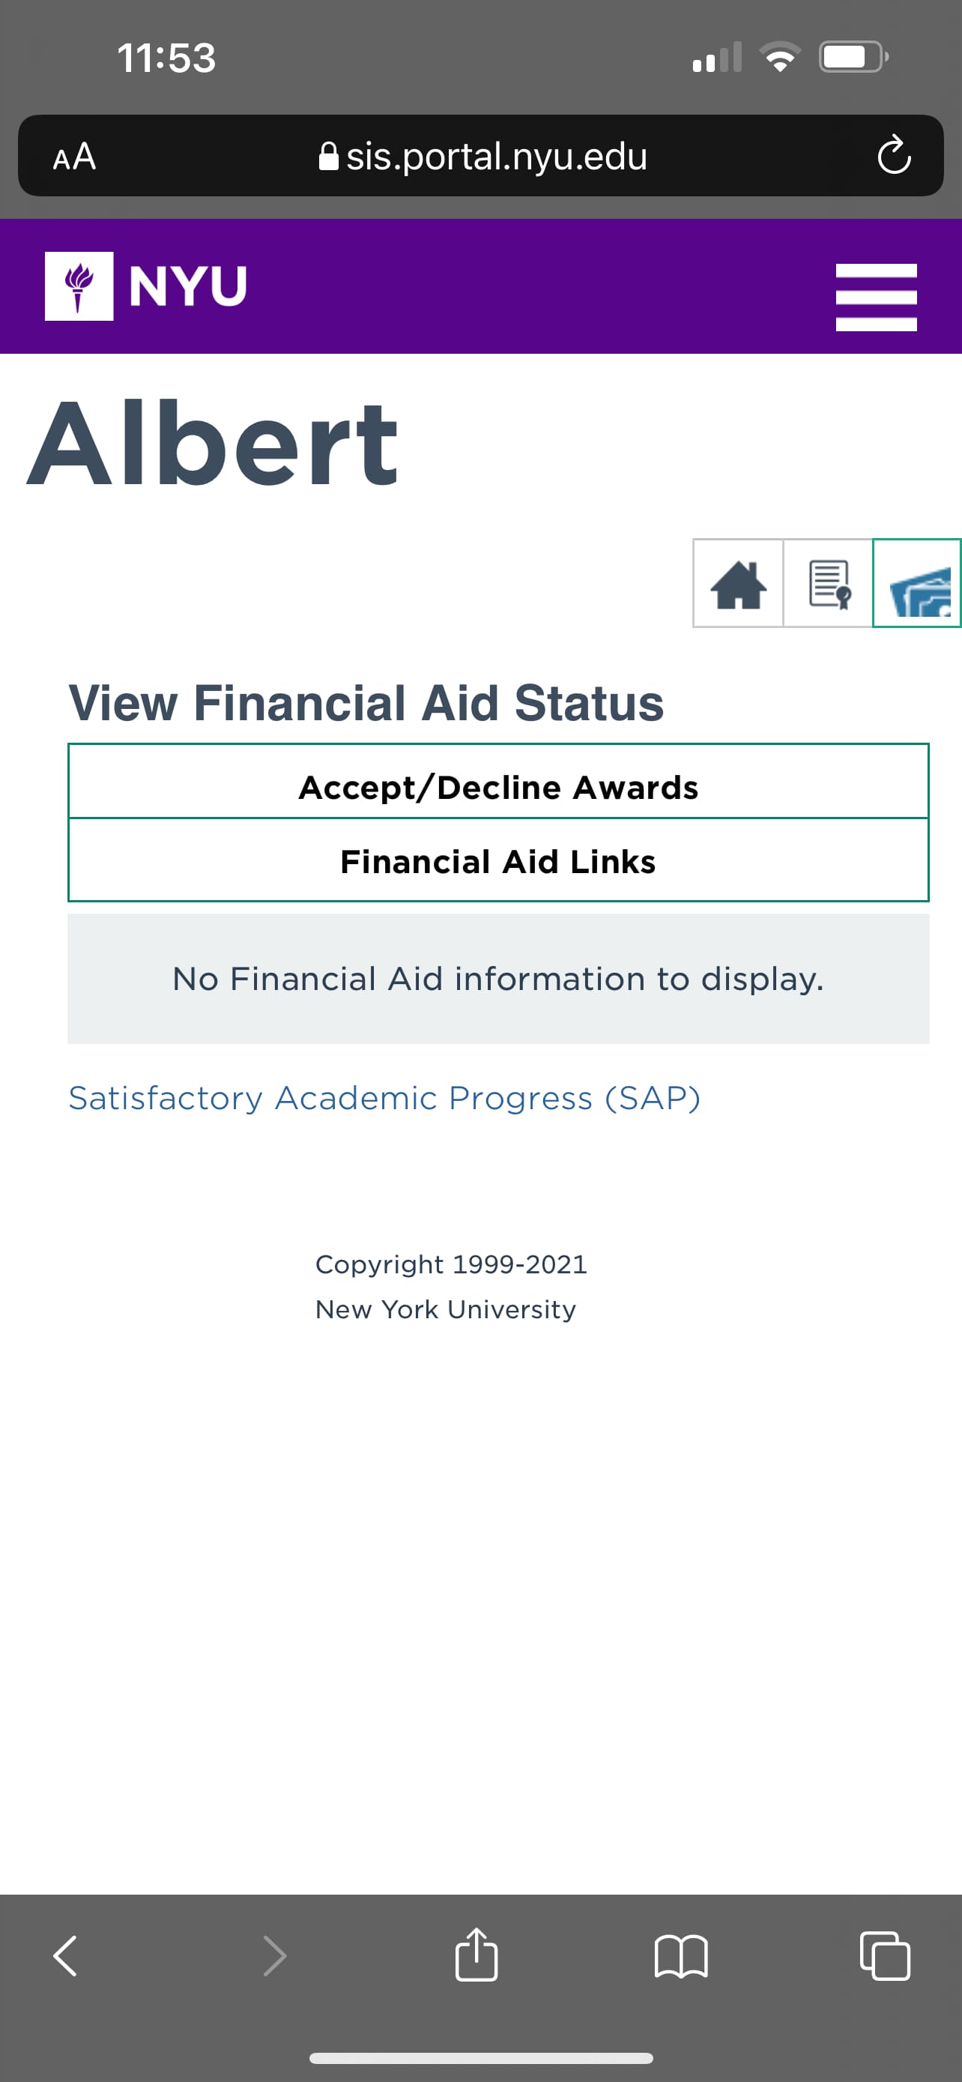This screenshot has height=2082, width=962.
Task: Click the NYU torch logo
Action: coord(79,286)
